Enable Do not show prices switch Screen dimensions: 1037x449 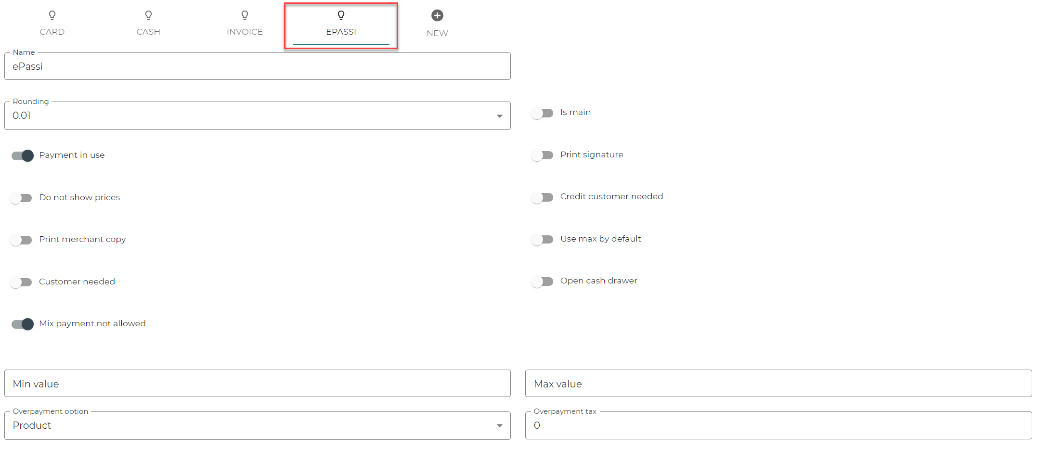click(x=21, y=198)
